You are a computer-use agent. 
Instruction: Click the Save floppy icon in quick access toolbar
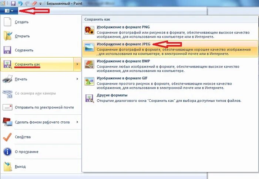pos(13,3)
